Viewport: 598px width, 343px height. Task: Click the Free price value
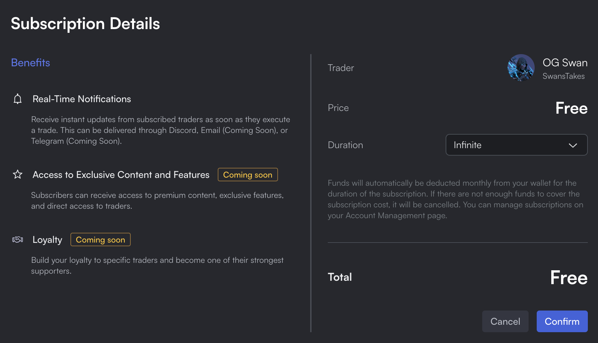pos(571,108)
